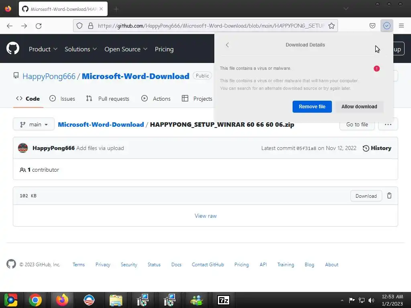Open the main branch selector dropdown
Image resolution: width=411 pixels, height=308 pixels.
point(34,124)
